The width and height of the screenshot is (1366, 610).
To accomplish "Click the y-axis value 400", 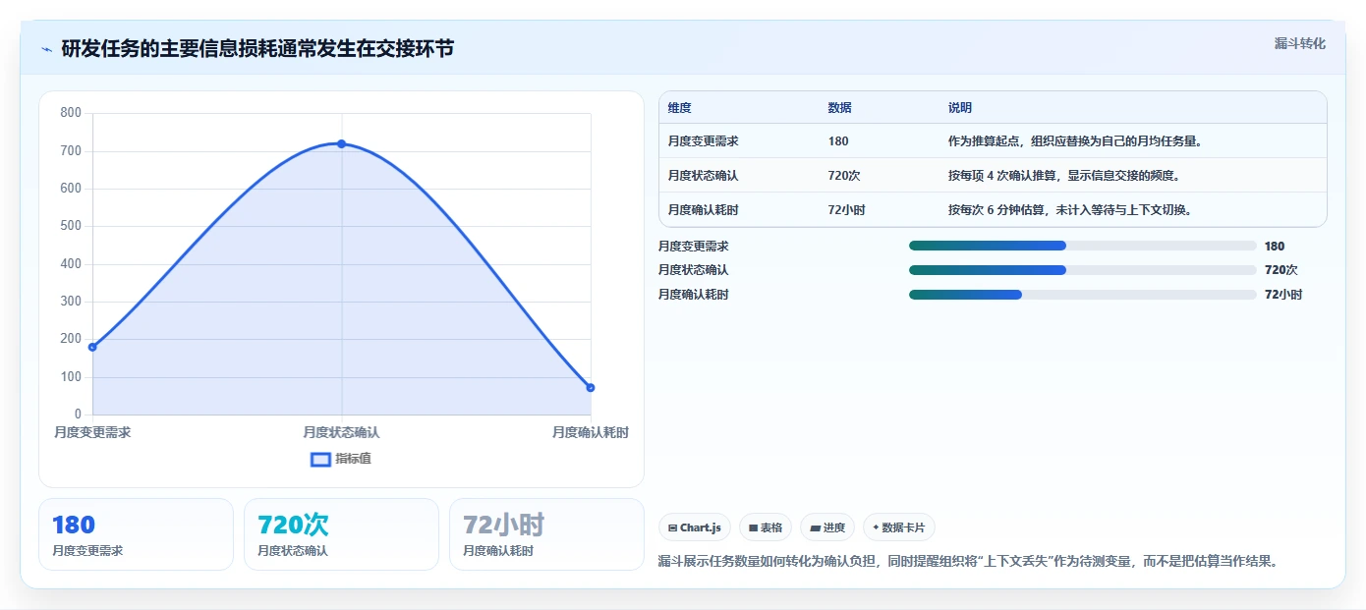I will tap(71, 264).
